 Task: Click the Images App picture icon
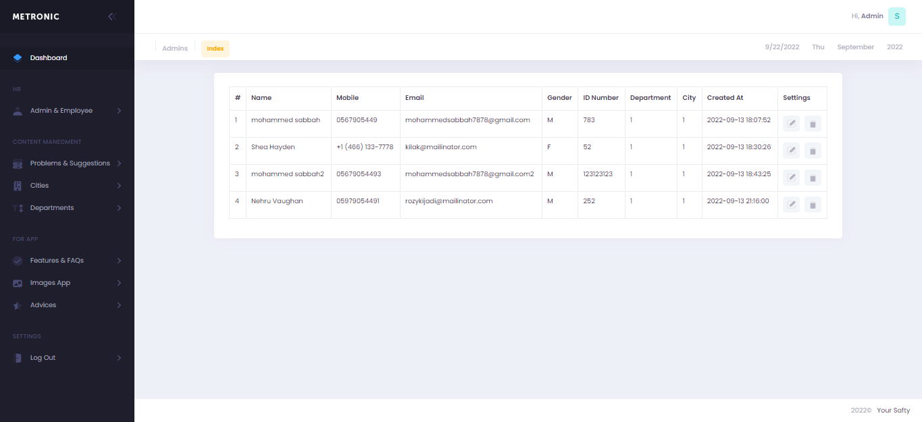coord(18,283)
